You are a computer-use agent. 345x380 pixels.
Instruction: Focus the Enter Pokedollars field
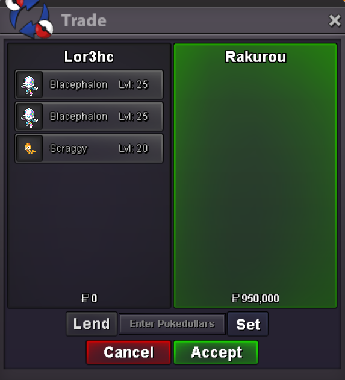coord(172,324)
